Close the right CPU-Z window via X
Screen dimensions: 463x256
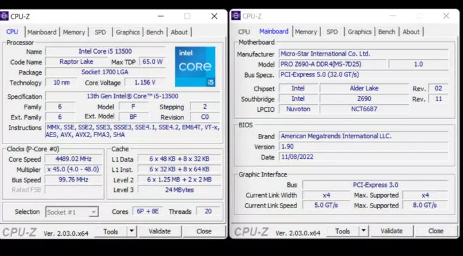coord(446,16)
